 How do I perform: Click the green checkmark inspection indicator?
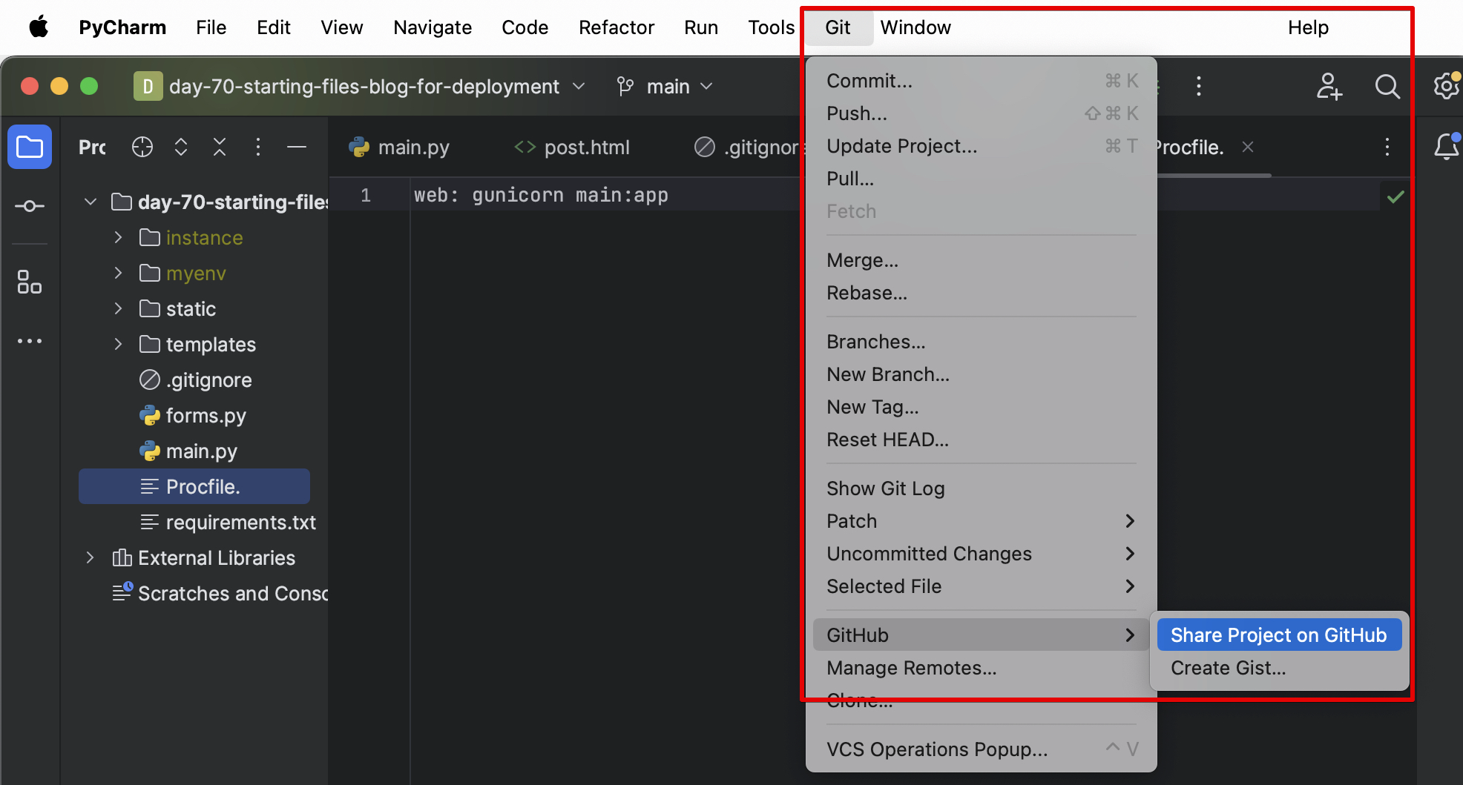tap(1395, 196)
